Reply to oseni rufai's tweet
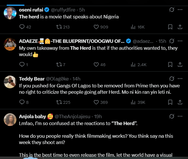188x159 pixels. [22, 27]
